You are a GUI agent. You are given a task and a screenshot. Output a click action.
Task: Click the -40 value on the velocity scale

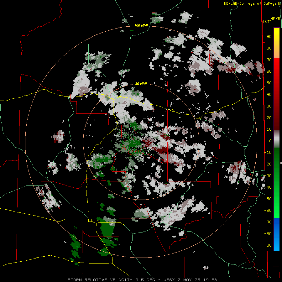[x=268, y=187]
